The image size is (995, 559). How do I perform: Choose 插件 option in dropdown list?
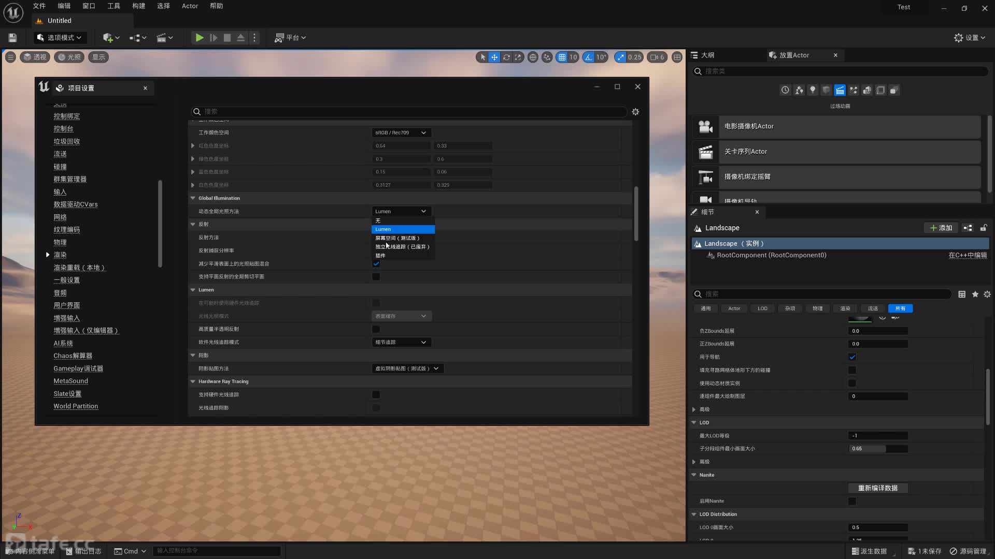click(x=403, y=256)
